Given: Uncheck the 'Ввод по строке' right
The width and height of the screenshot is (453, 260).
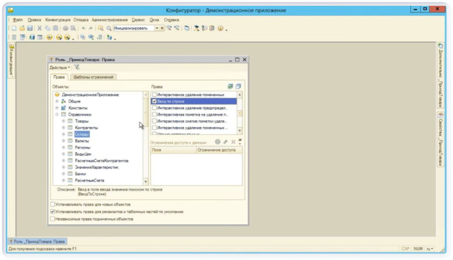Looking at the screenshot, I should pyautogui.click(x=154, y=102).
